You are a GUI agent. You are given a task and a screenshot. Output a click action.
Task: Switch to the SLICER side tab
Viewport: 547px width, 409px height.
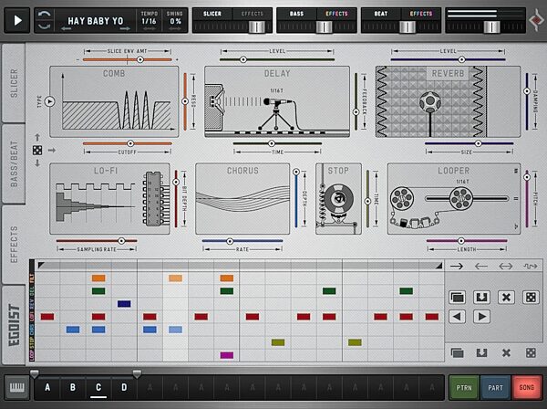pyautogui.click(x=14, y=83)
